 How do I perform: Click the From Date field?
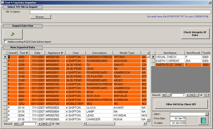(178, 118)
